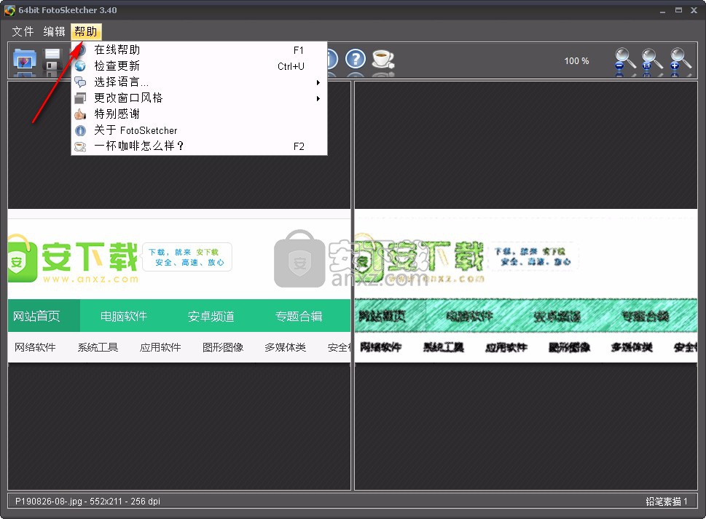Screen dimensions: 706x519
Task: Open 关于 FotoSketcher about entry
Action: point(199,130)
